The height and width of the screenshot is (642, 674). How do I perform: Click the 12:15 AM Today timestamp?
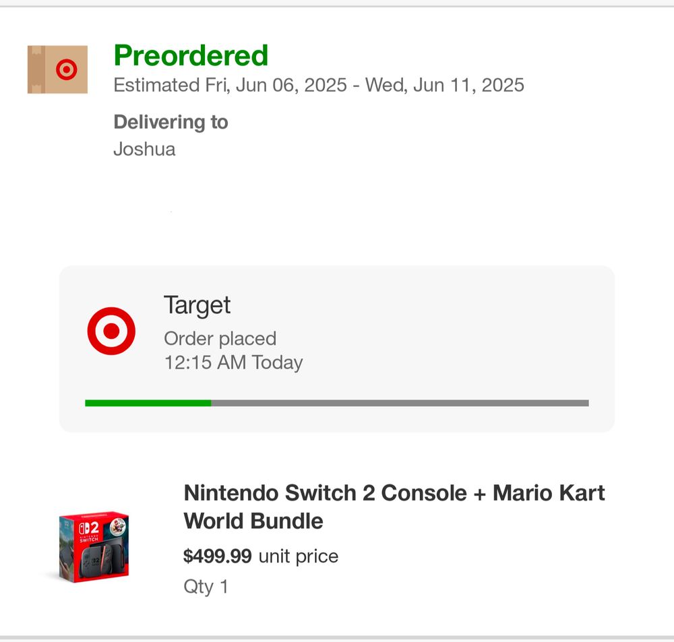(x=233, y=362)
